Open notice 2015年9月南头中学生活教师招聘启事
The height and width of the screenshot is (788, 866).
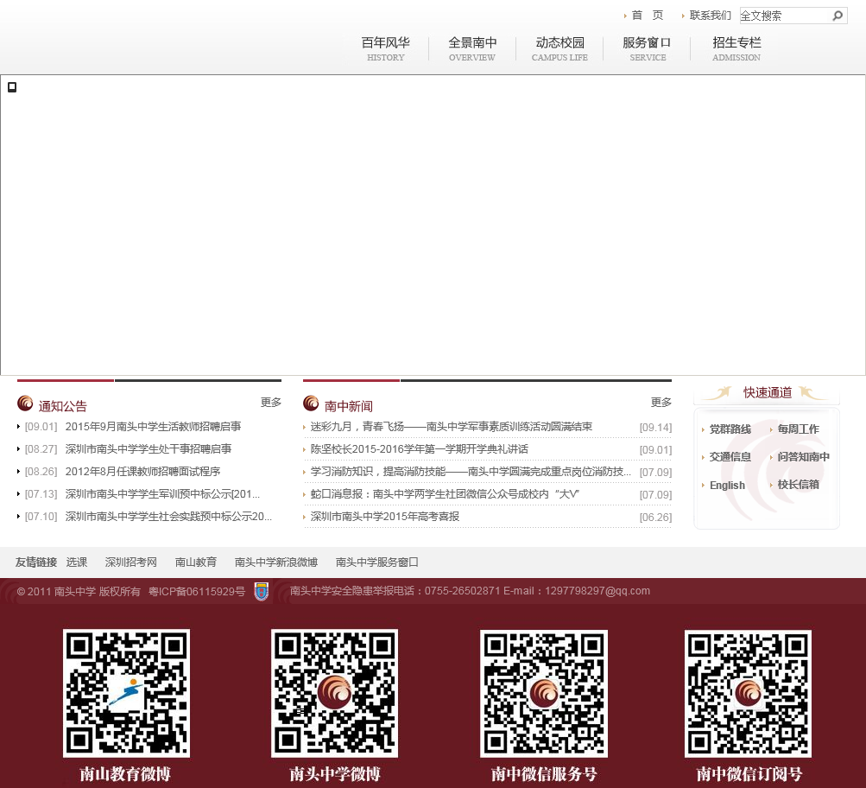pyautogui.click(x=153, y=427)
